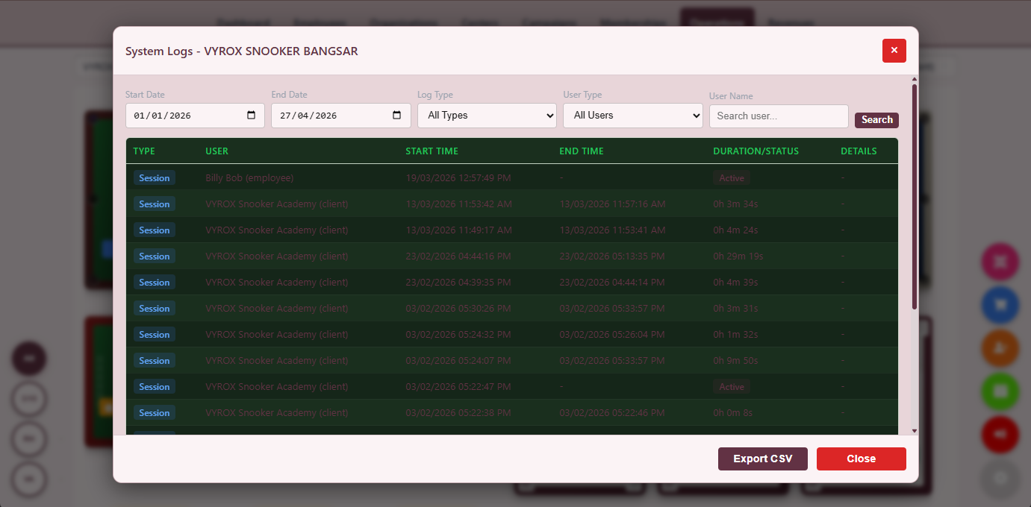Click the red round button behind the dialog

[1000, 435]
